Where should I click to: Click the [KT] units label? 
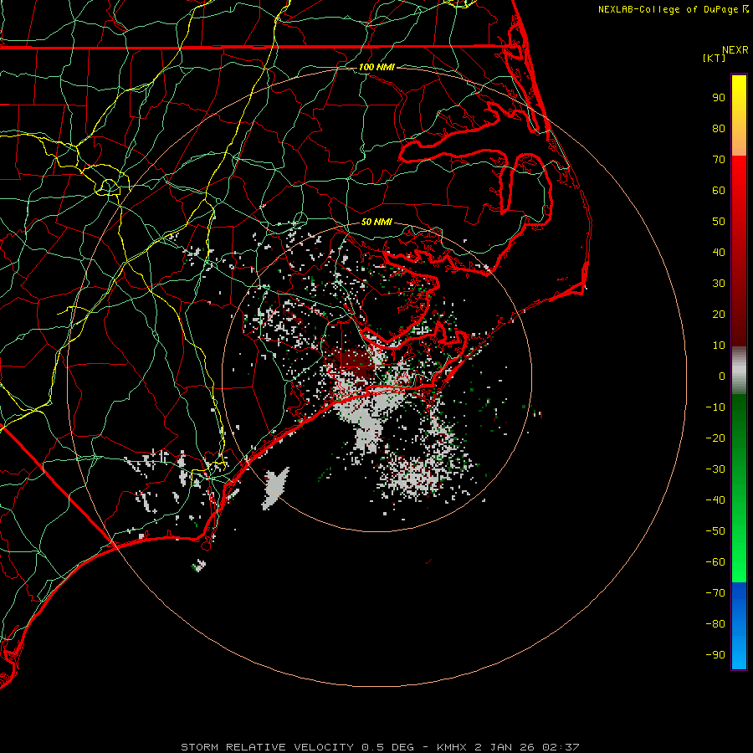tap(714, 58)
